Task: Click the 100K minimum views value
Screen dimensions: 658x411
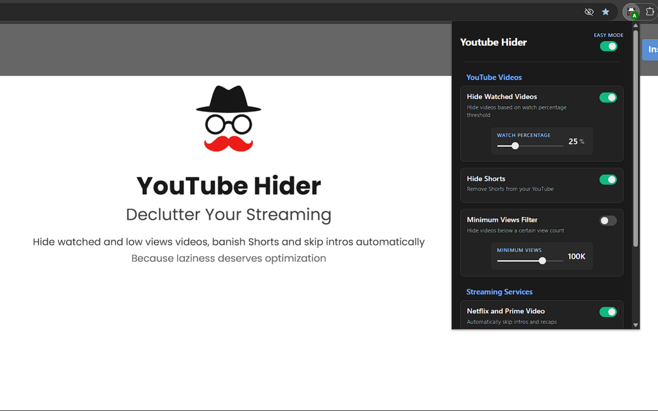Action: pyautogui.click(x=577, y=256)
